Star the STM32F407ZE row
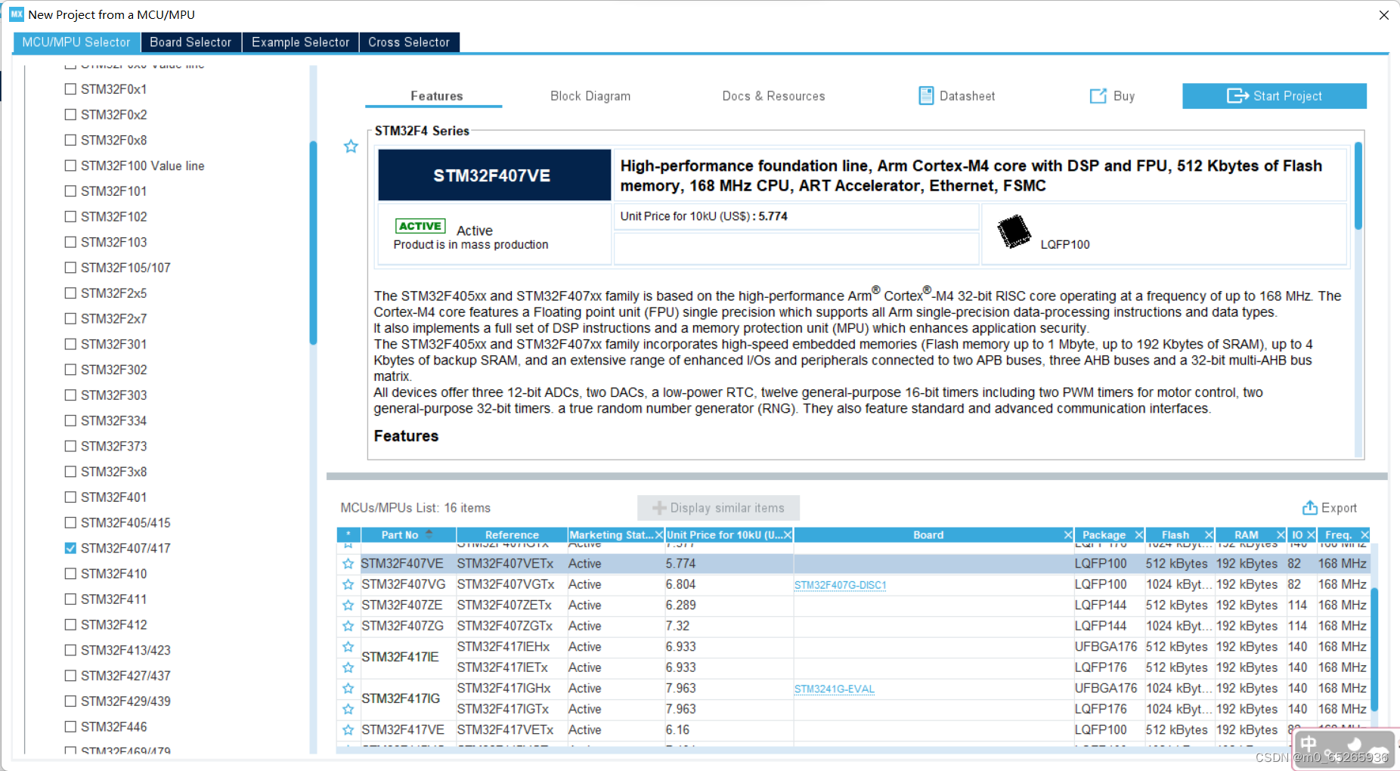 tap(348, 605)
